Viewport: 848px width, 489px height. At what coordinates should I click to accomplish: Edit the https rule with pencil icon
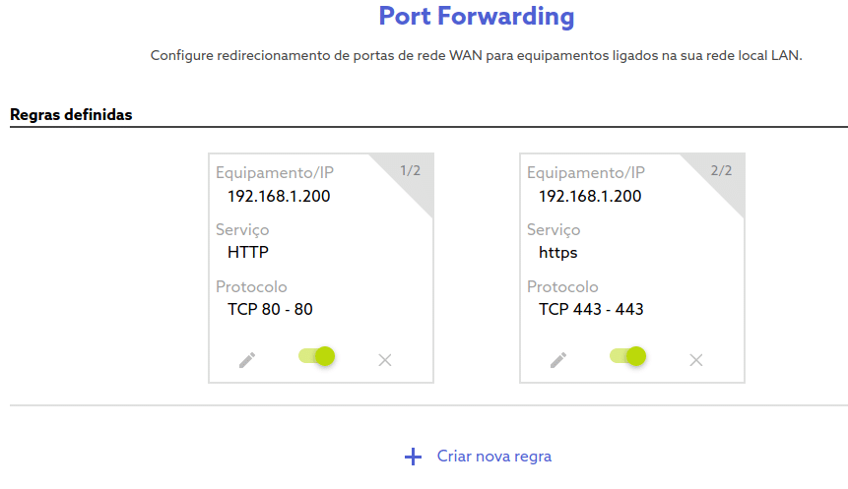[x=558, y=360]
